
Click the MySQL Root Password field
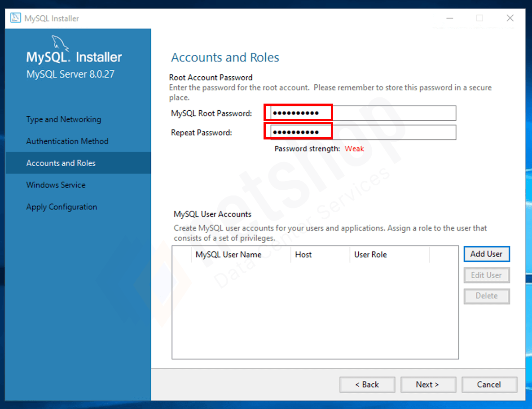pyautogui.click(x=359, y=113)
